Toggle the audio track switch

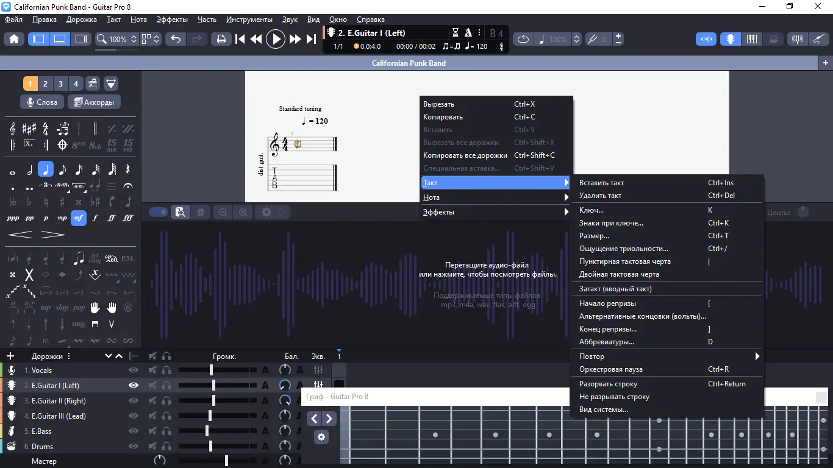(159, 212)
